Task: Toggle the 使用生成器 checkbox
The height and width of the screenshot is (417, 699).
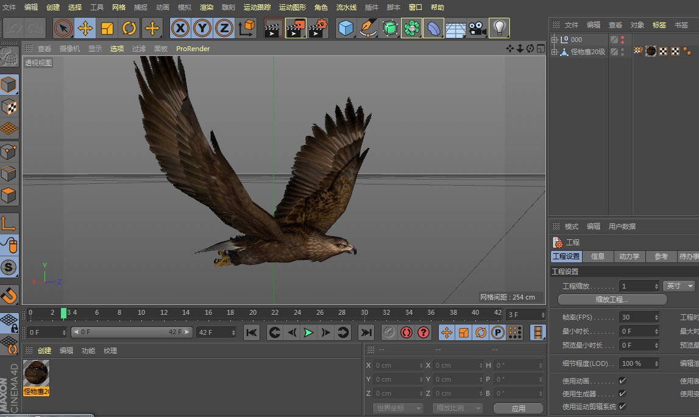Action: coord(622,394)
